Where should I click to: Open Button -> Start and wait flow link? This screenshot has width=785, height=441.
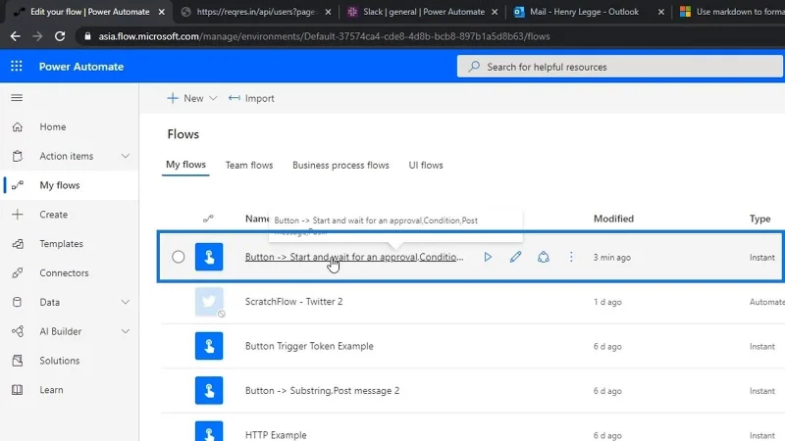coord(354,257)
